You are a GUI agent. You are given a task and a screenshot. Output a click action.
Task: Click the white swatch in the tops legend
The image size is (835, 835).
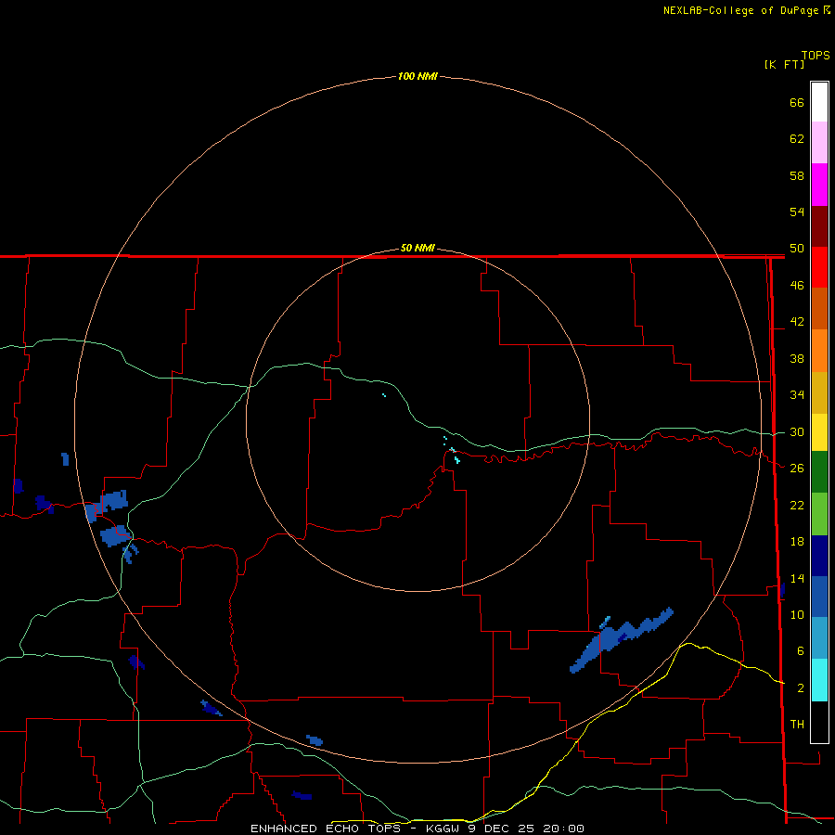point(819,102)
